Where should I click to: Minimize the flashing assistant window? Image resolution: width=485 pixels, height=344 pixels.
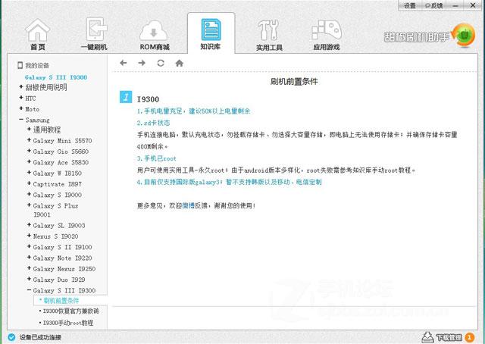click(x=455, y=5)
